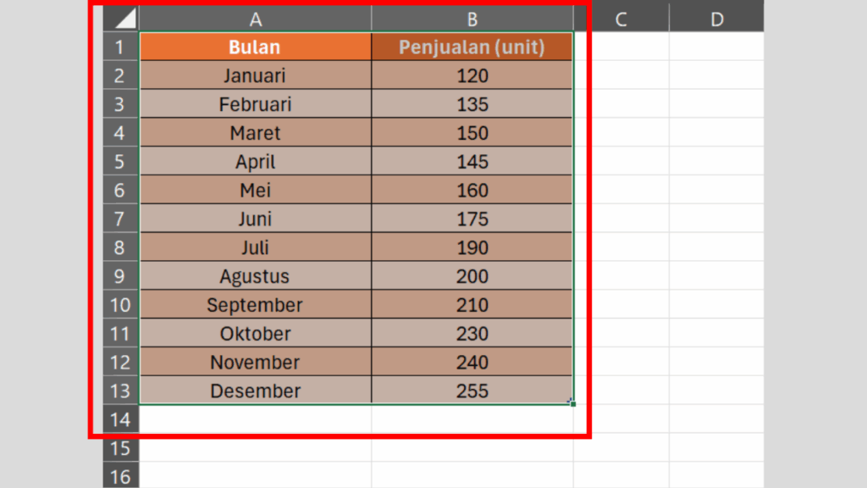Select the "Agustus" cell
The height and width of the screenshot is (488, 867).
click(255, 276)
